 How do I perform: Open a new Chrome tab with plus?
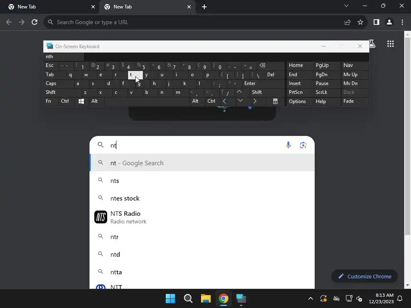click(204, 7)
